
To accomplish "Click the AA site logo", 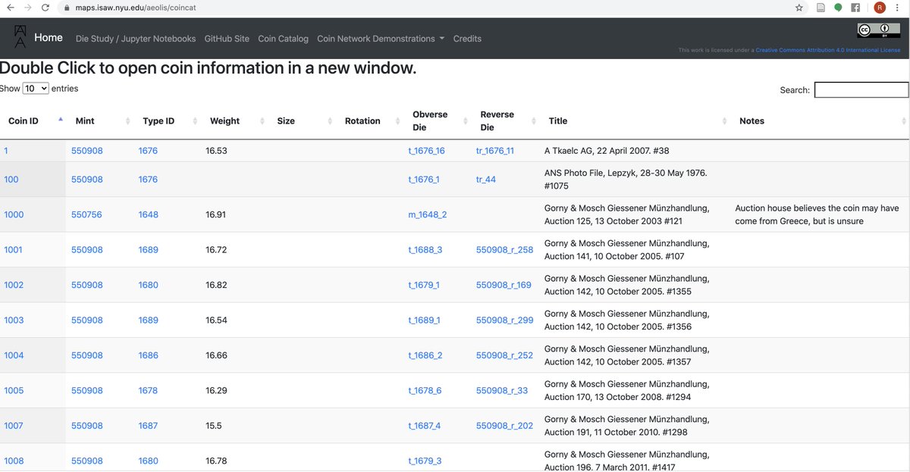I will point(20,38).
